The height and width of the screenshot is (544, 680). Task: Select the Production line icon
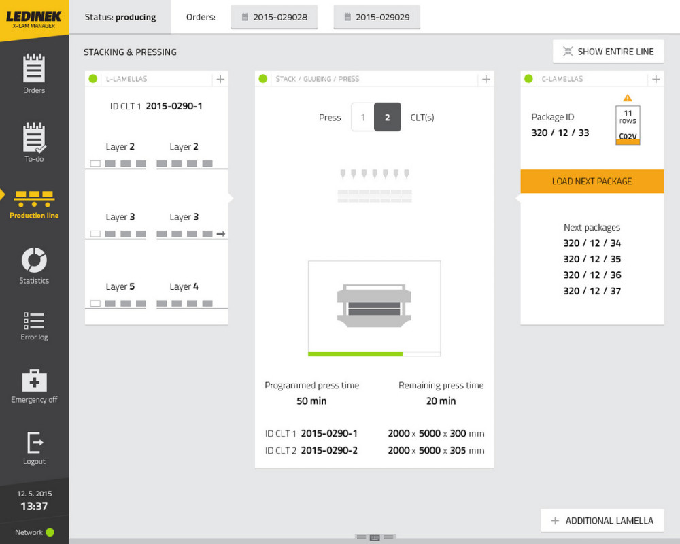click(x=34, y=199)
